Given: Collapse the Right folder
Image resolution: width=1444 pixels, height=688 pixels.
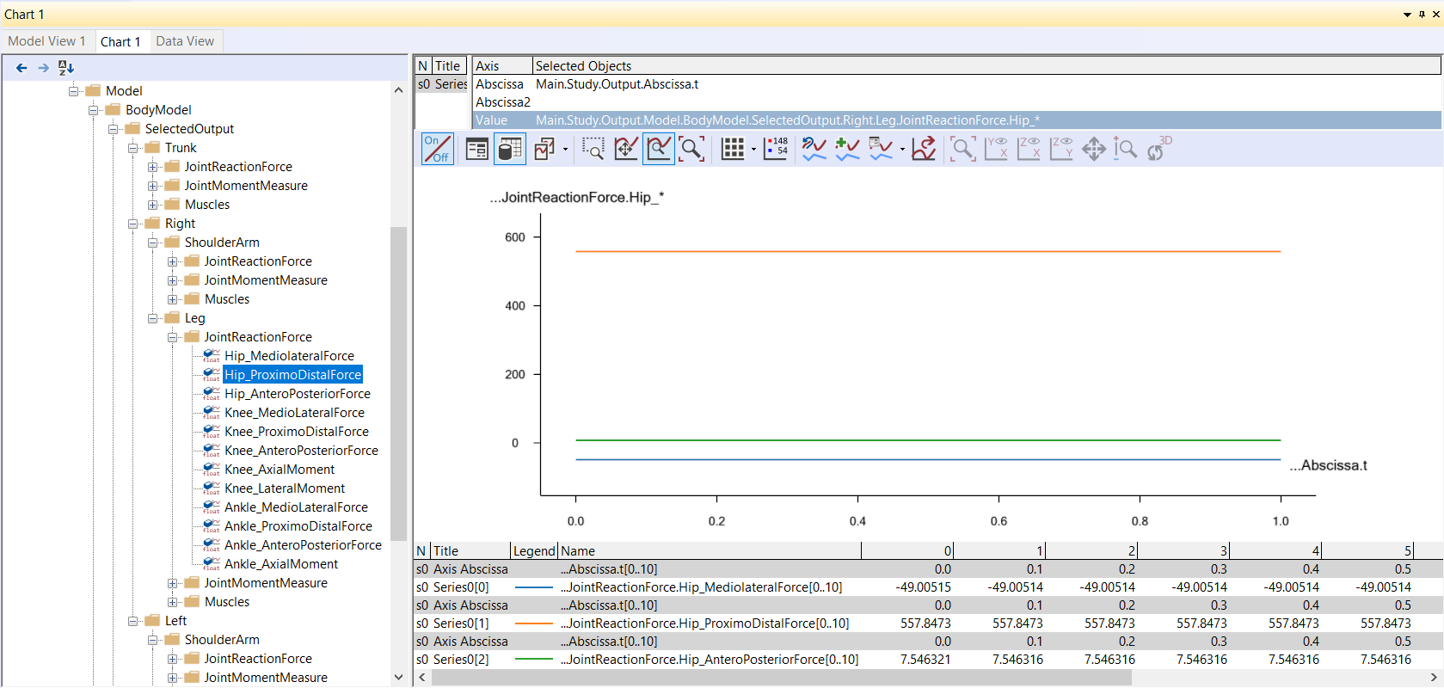Looking at the screenshot, I should tap(133, 224).
